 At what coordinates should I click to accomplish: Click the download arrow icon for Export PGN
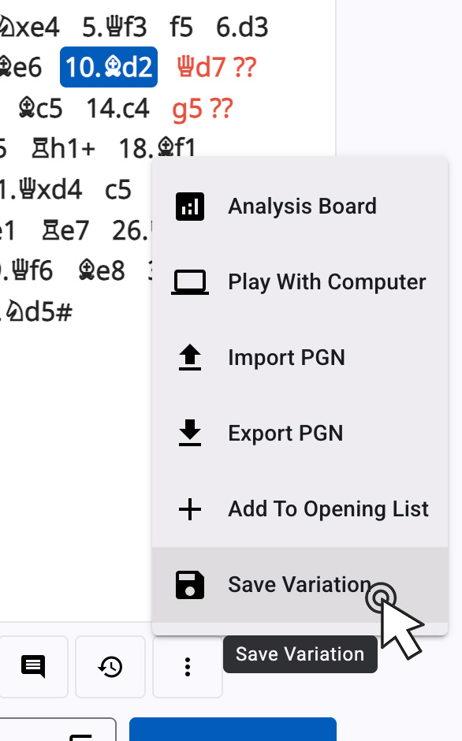tap(189, 433)
